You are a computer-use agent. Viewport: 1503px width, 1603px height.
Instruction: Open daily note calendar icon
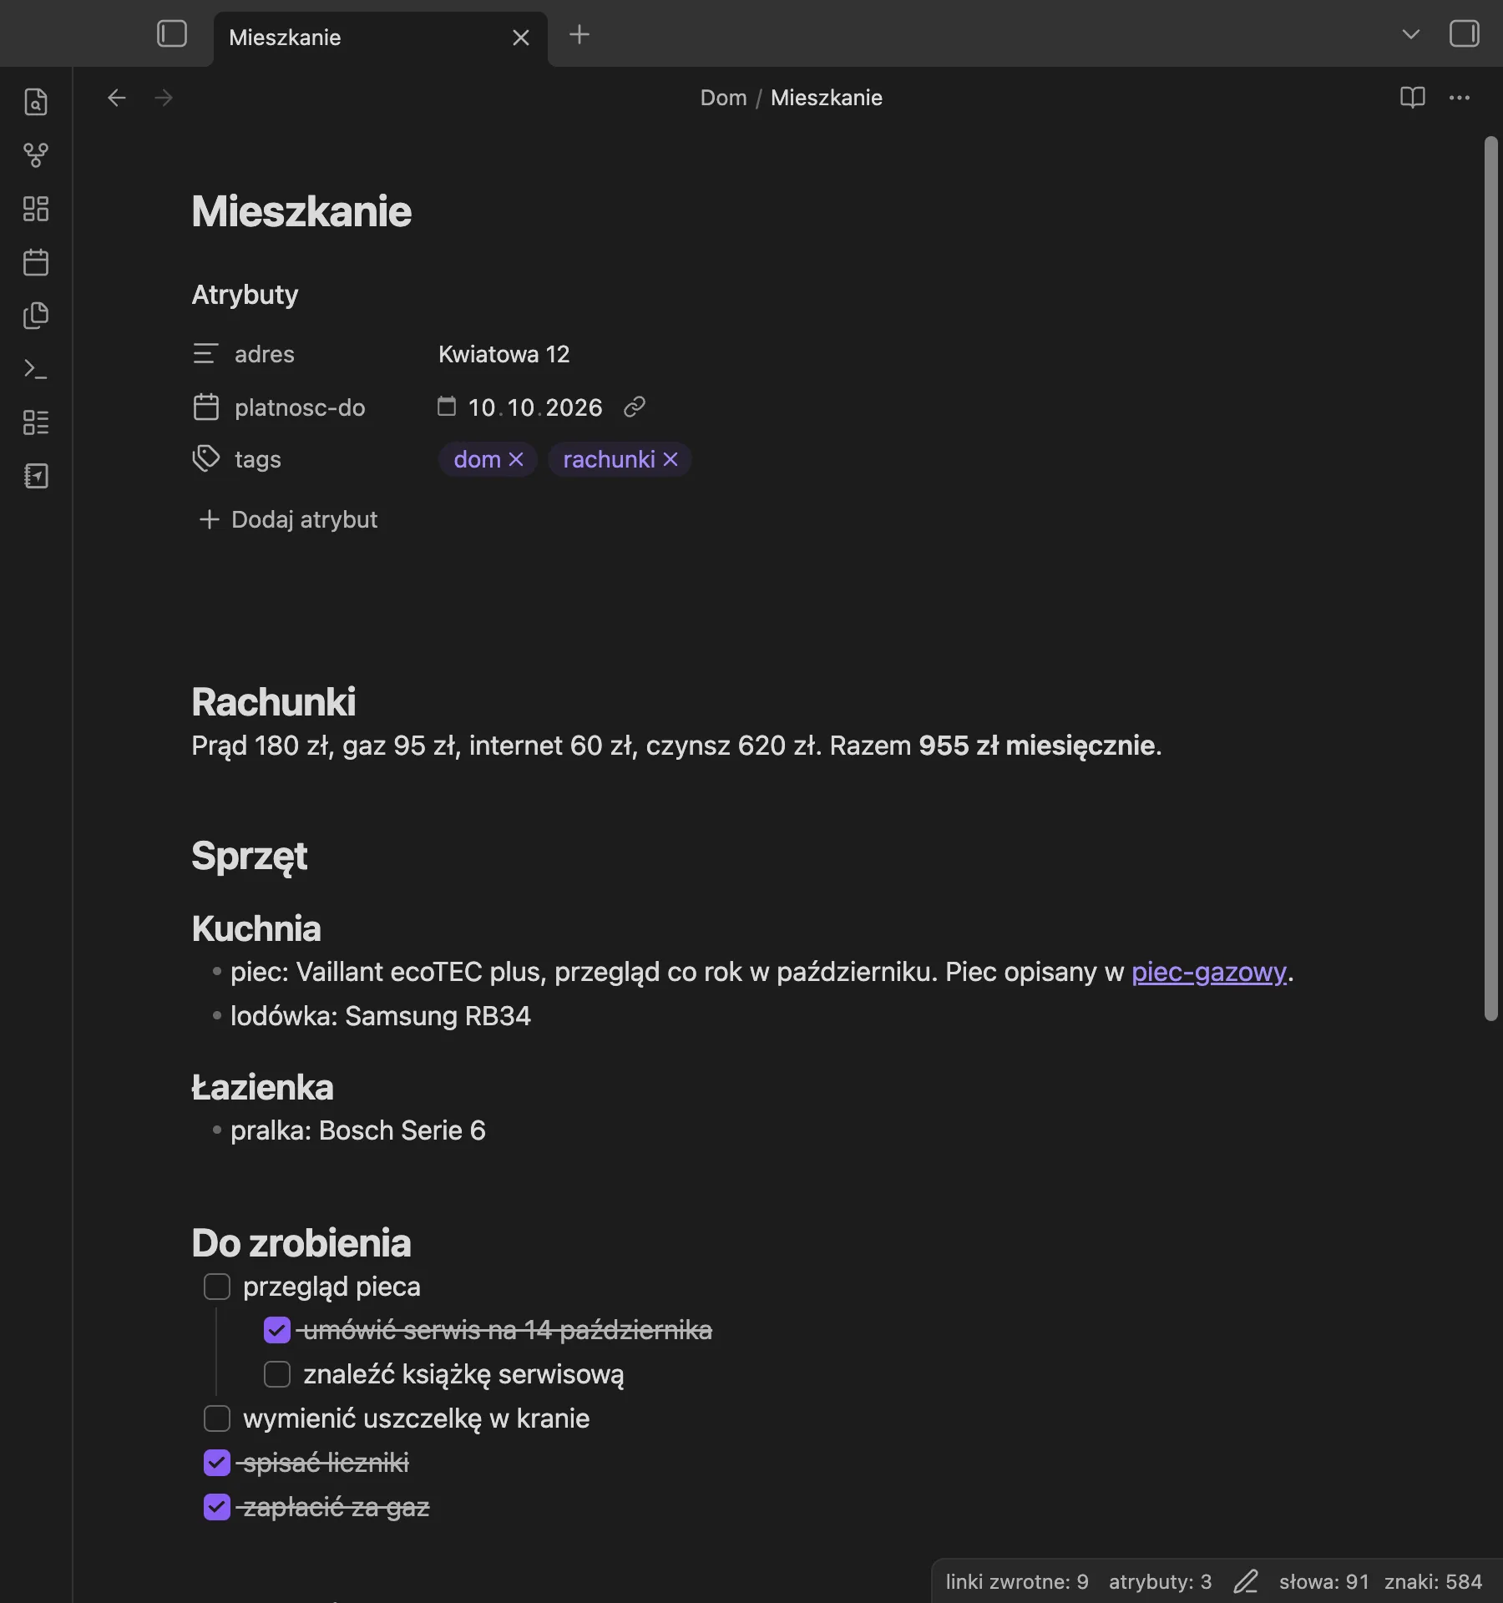point(36,262)
